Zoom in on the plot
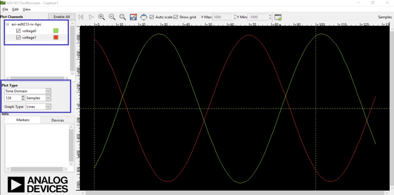Viewport: 394px width, 195px height. point(102,17)
